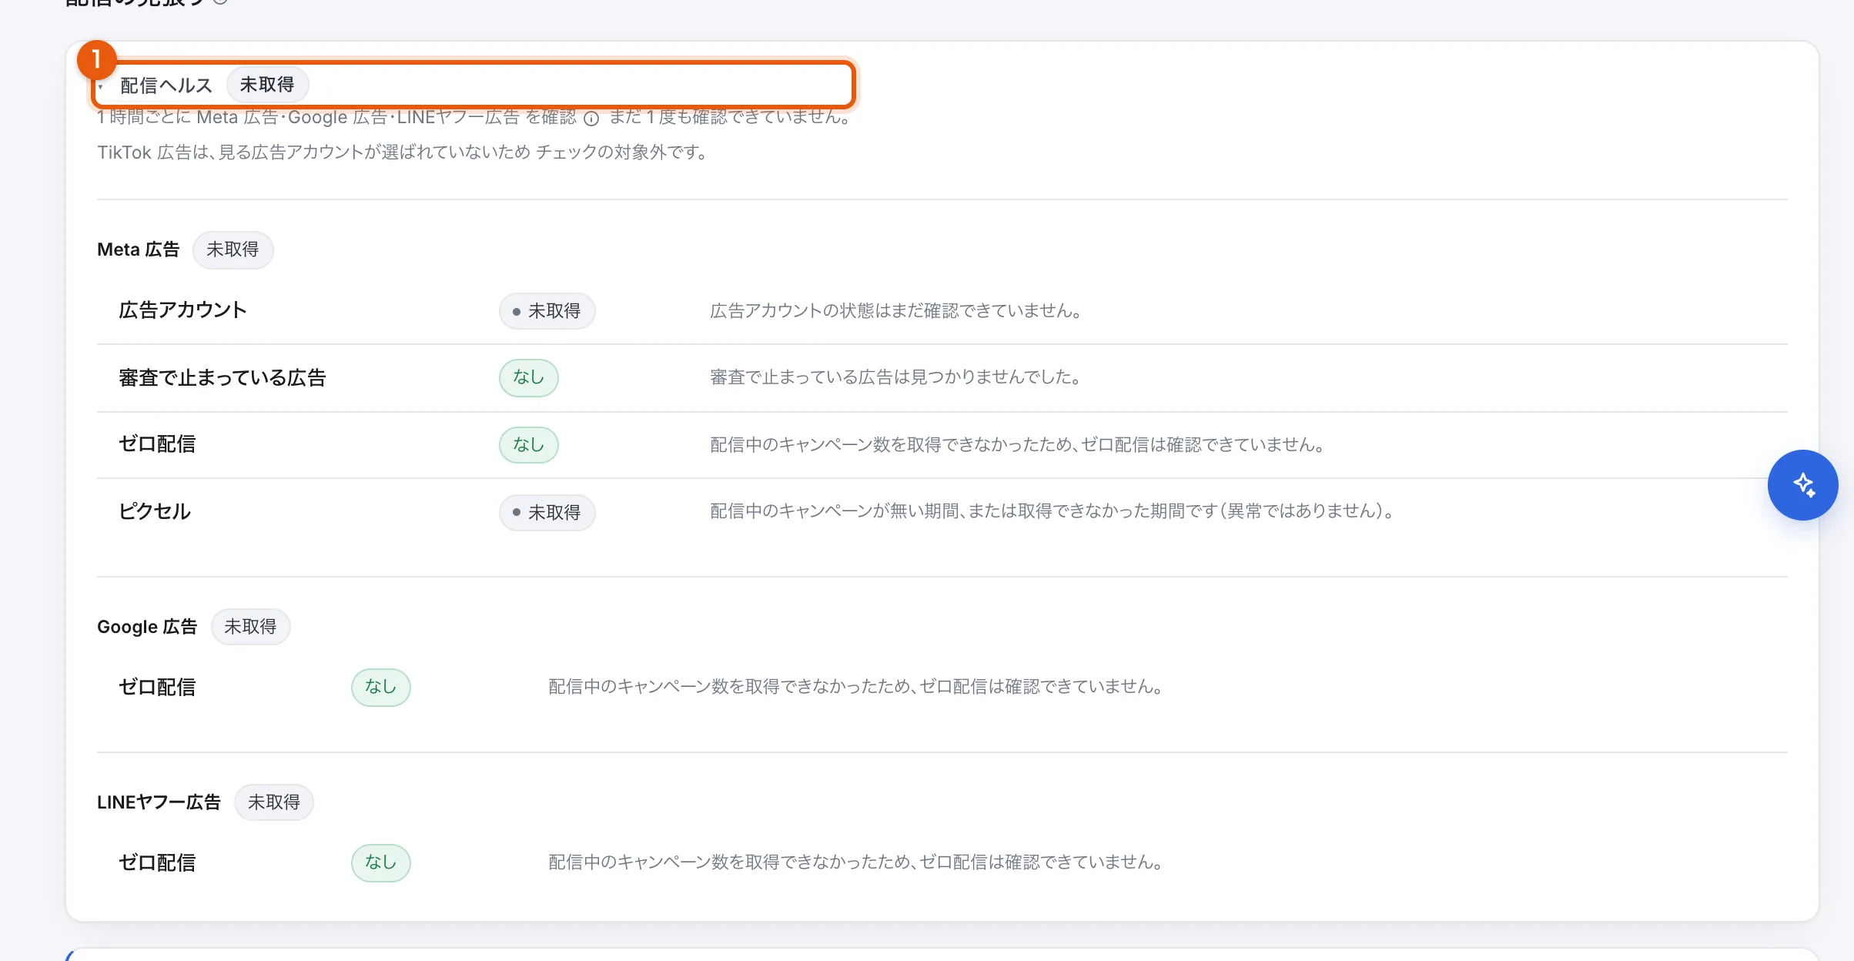Click the 未取得 status in 広告アカウント row
Screen dimensions: 1854x961
tap(547, 311)
